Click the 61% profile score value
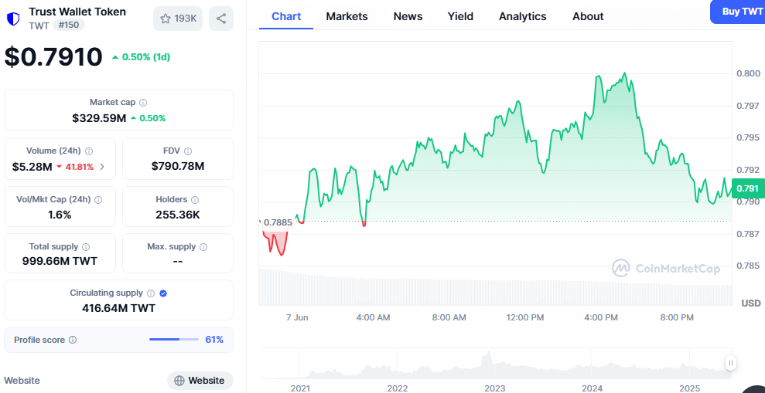The height and width of the screenshot is (393, 765). (214, 340)
